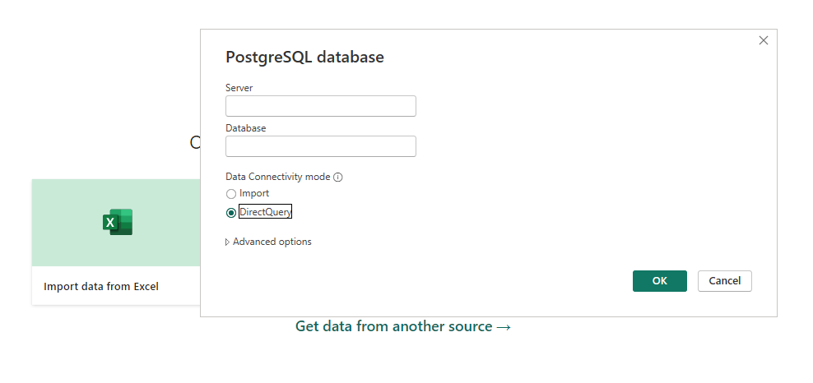Screen dimensions: 813x383
Task: Open Data Connectivity mode info icon
Action: tap(338, 177)
